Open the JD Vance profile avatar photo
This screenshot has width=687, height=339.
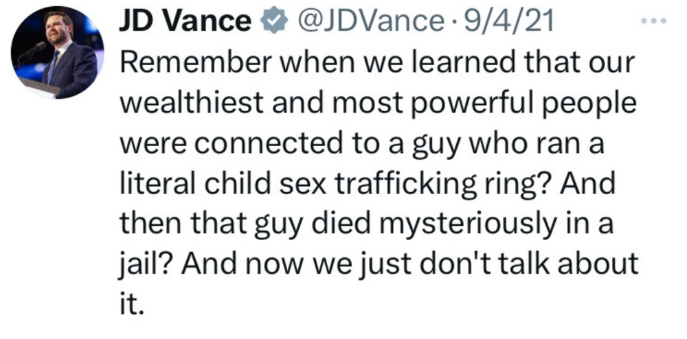(58, 53)
